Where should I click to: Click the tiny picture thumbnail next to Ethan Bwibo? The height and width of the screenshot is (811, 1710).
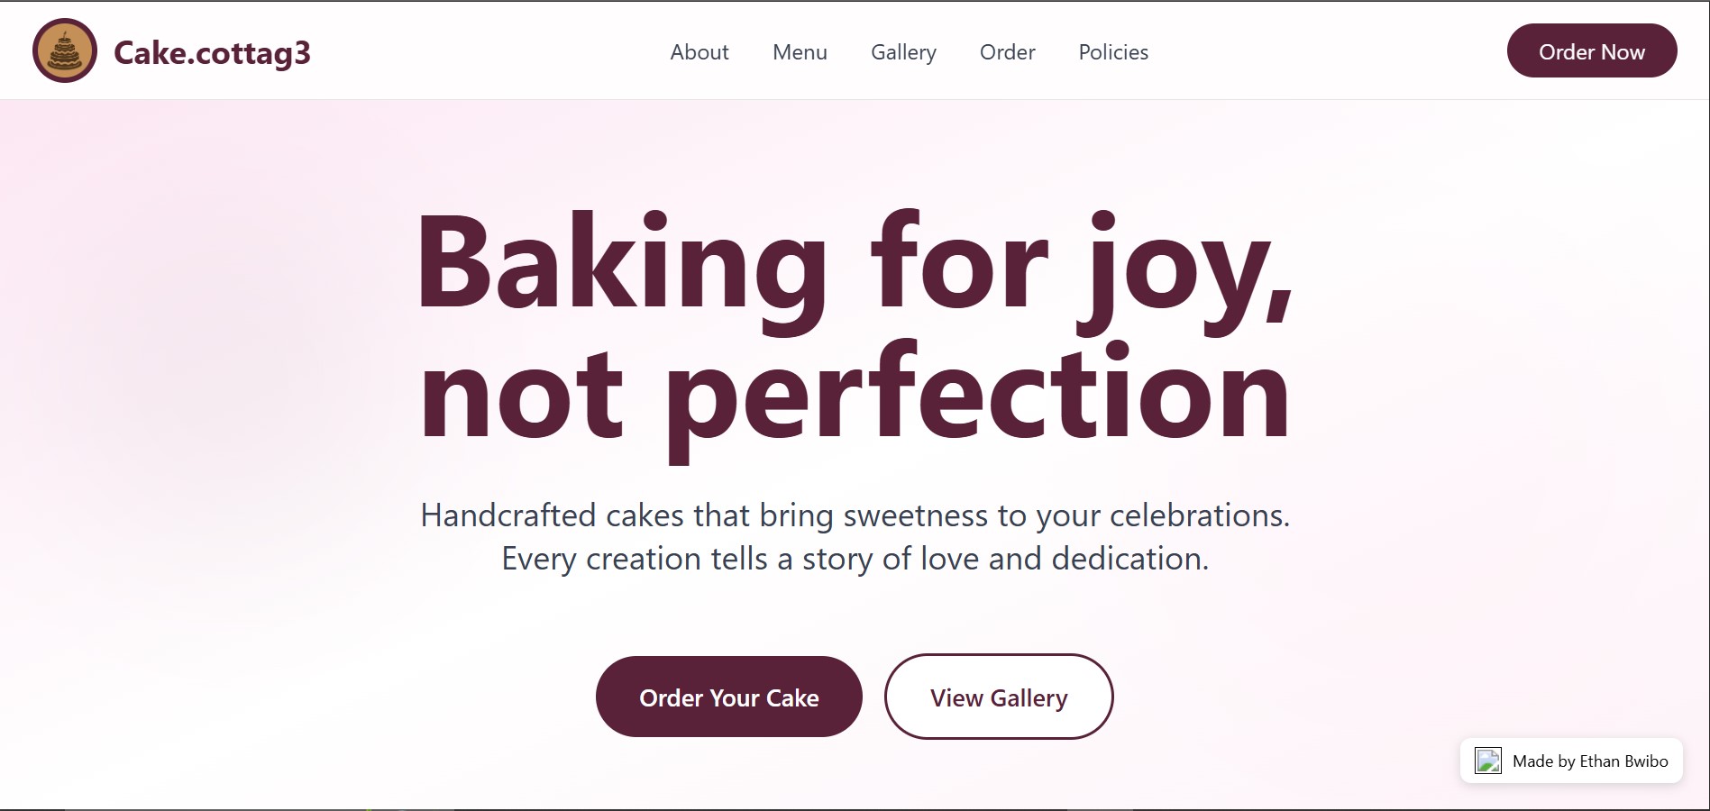click(1487, 761)
